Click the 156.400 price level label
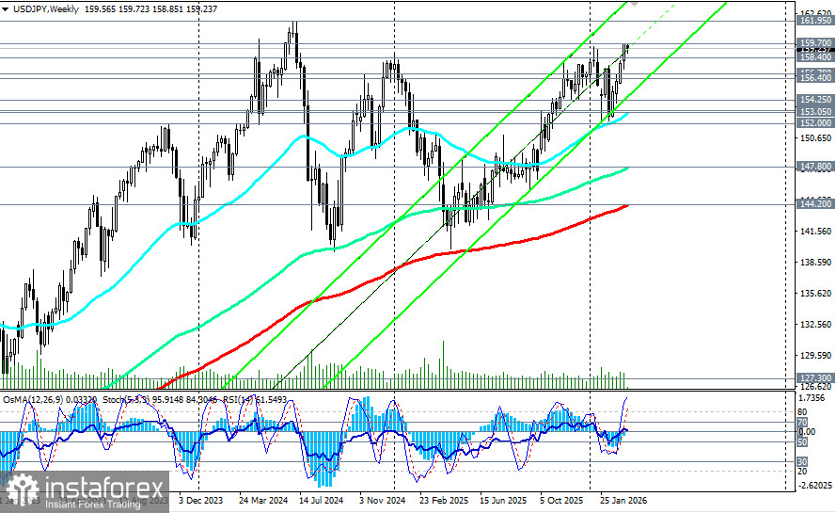This screenshot has width=836, height=513. [x=815, y=77]
